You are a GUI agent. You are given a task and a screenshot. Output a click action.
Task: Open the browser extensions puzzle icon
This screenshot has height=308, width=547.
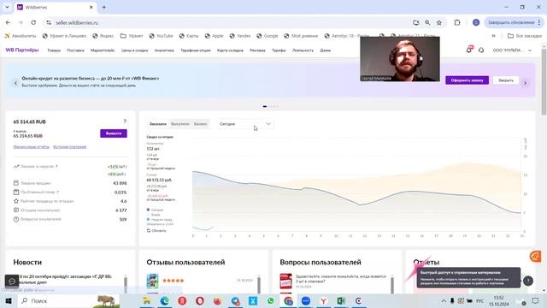click(x=457, y=22)
